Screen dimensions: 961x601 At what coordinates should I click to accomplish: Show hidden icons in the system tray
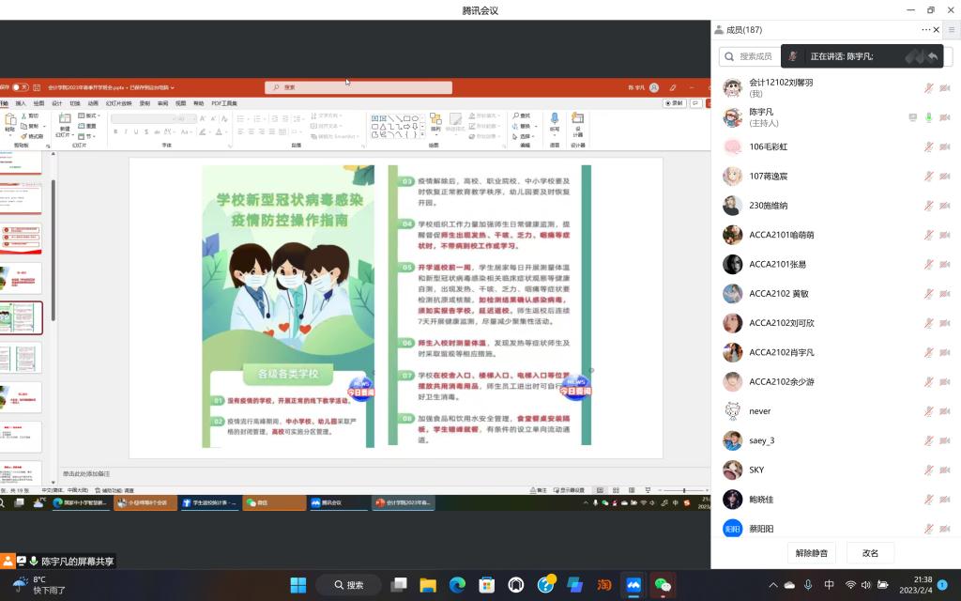pos(773,585)
